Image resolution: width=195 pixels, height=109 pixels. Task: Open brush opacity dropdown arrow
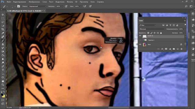click(x=62, y=6)
